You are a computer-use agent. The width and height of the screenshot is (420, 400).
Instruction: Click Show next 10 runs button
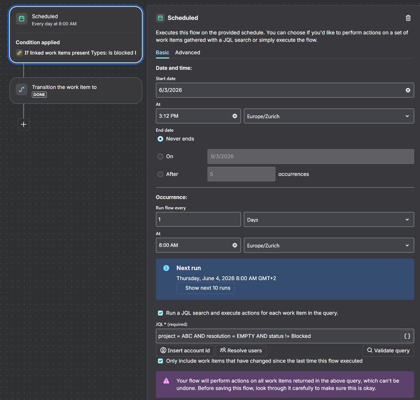pos(206,288)
